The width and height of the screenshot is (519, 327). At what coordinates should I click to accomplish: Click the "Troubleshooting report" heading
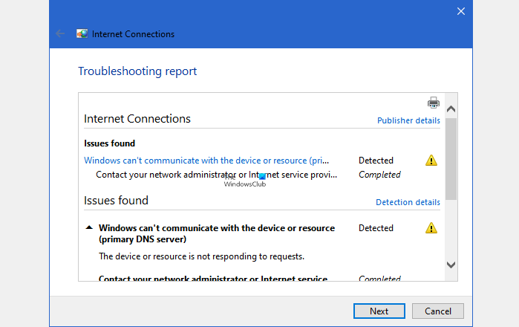[x=137, y=72]
